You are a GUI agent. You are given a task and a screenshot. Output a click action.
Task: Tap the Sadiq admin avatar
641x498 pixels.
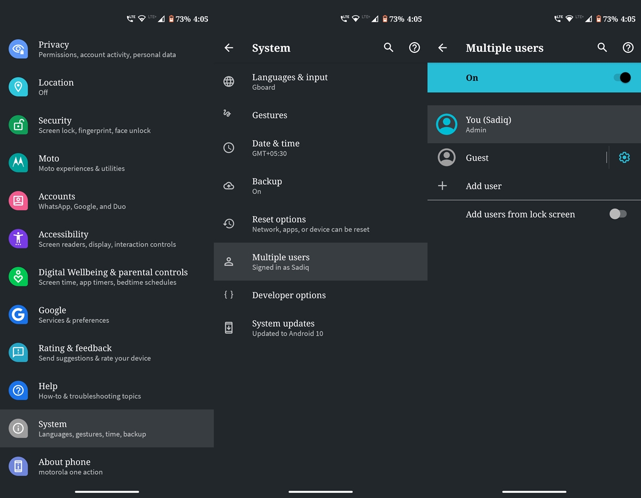tap(447, 124)
